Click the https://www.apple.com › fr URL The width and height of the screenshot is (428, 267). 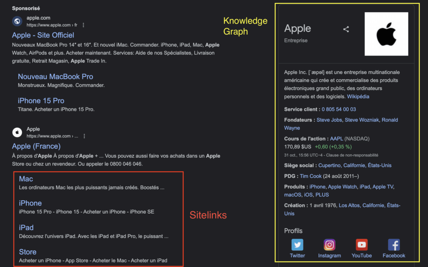[52, 25]
